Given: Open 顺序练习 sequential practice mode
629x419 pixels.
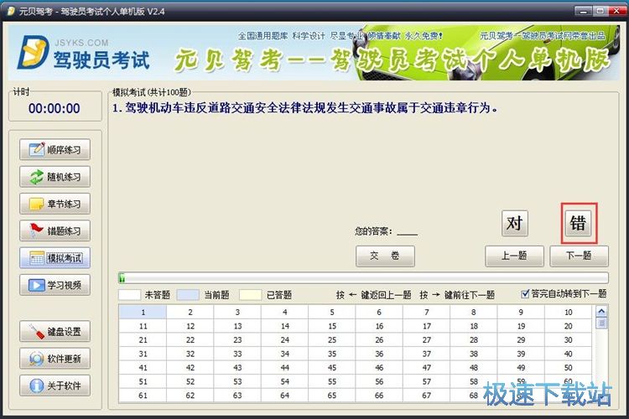Looking at the screenshot, I should 55,150.
